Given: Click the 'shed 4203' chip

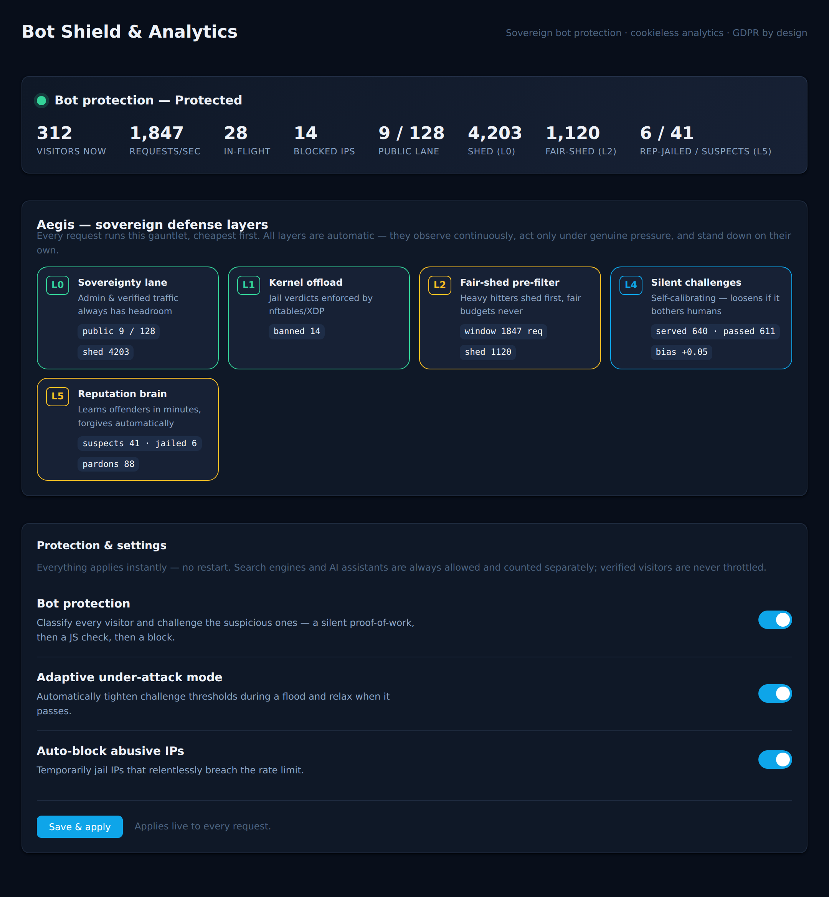Looking at the screenshot, I should (x=106, y=352).
